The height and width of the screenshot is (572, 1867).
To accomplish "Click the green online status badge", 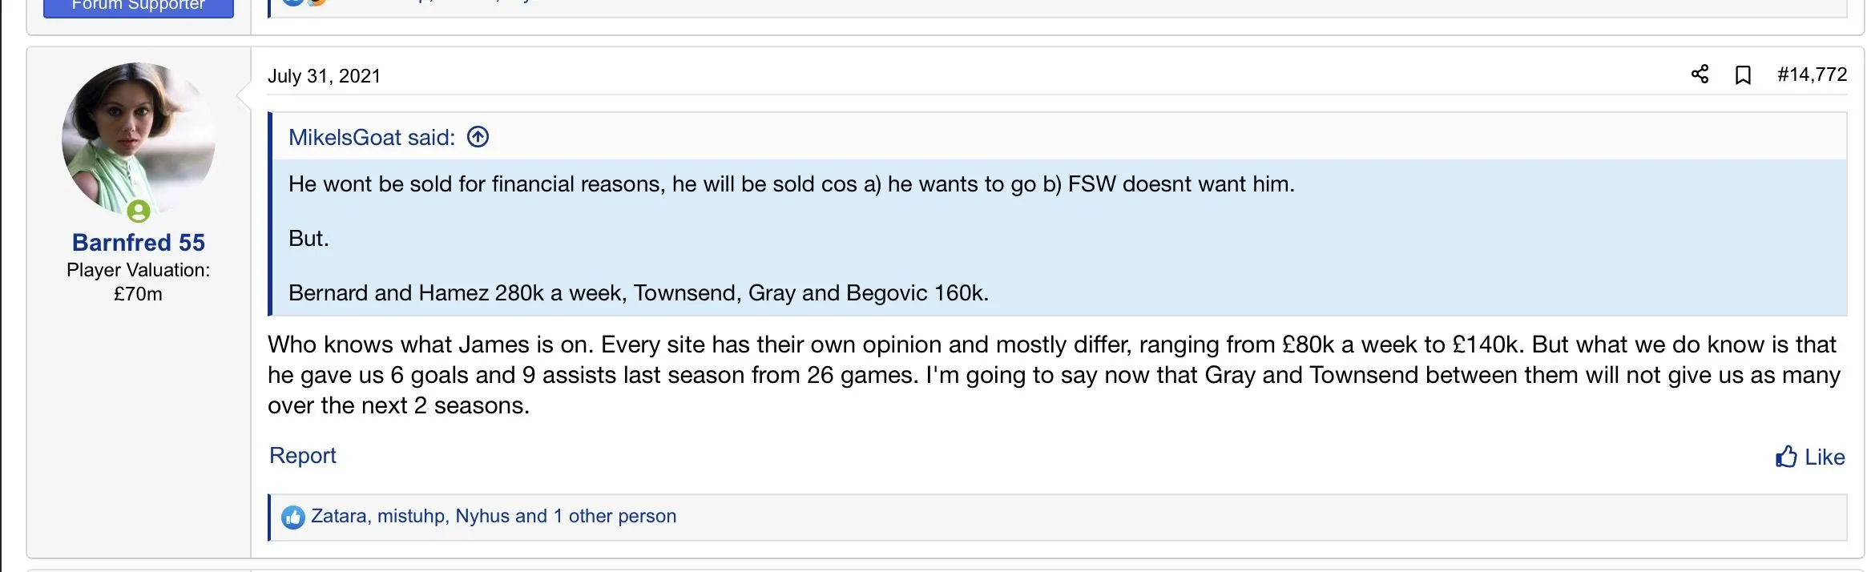I will (x=139, y=211).
